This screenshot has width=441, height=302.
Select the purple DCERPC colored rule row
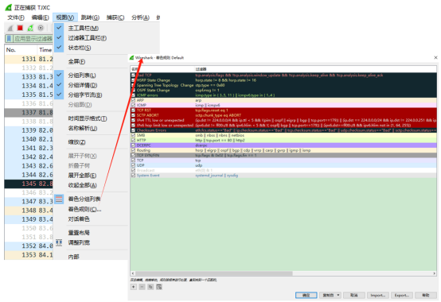coord(283,145)
